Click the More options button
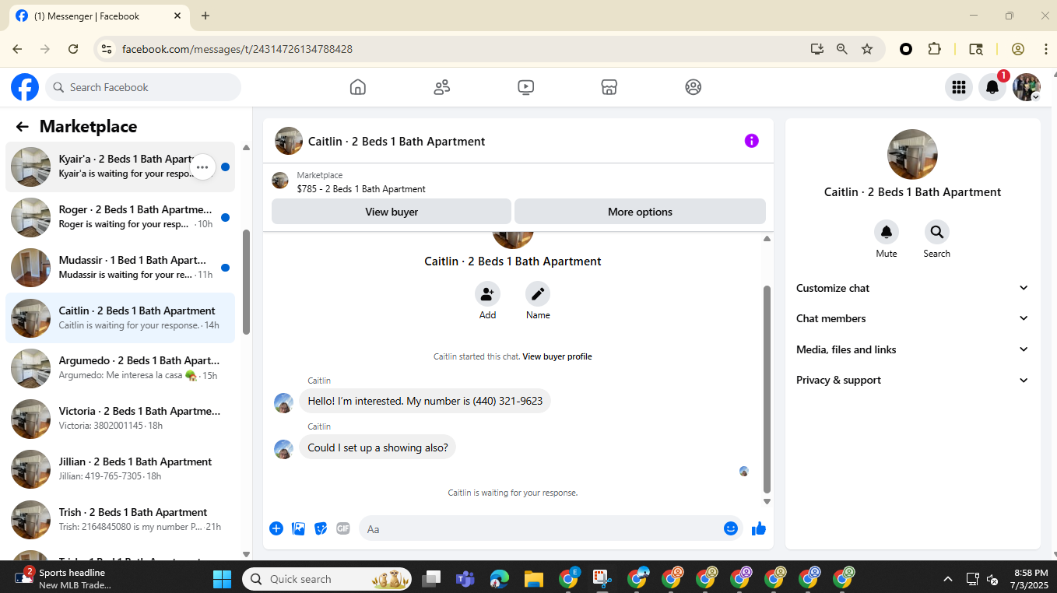Screen dimensions: 1057x593 (x=640, y=212)
